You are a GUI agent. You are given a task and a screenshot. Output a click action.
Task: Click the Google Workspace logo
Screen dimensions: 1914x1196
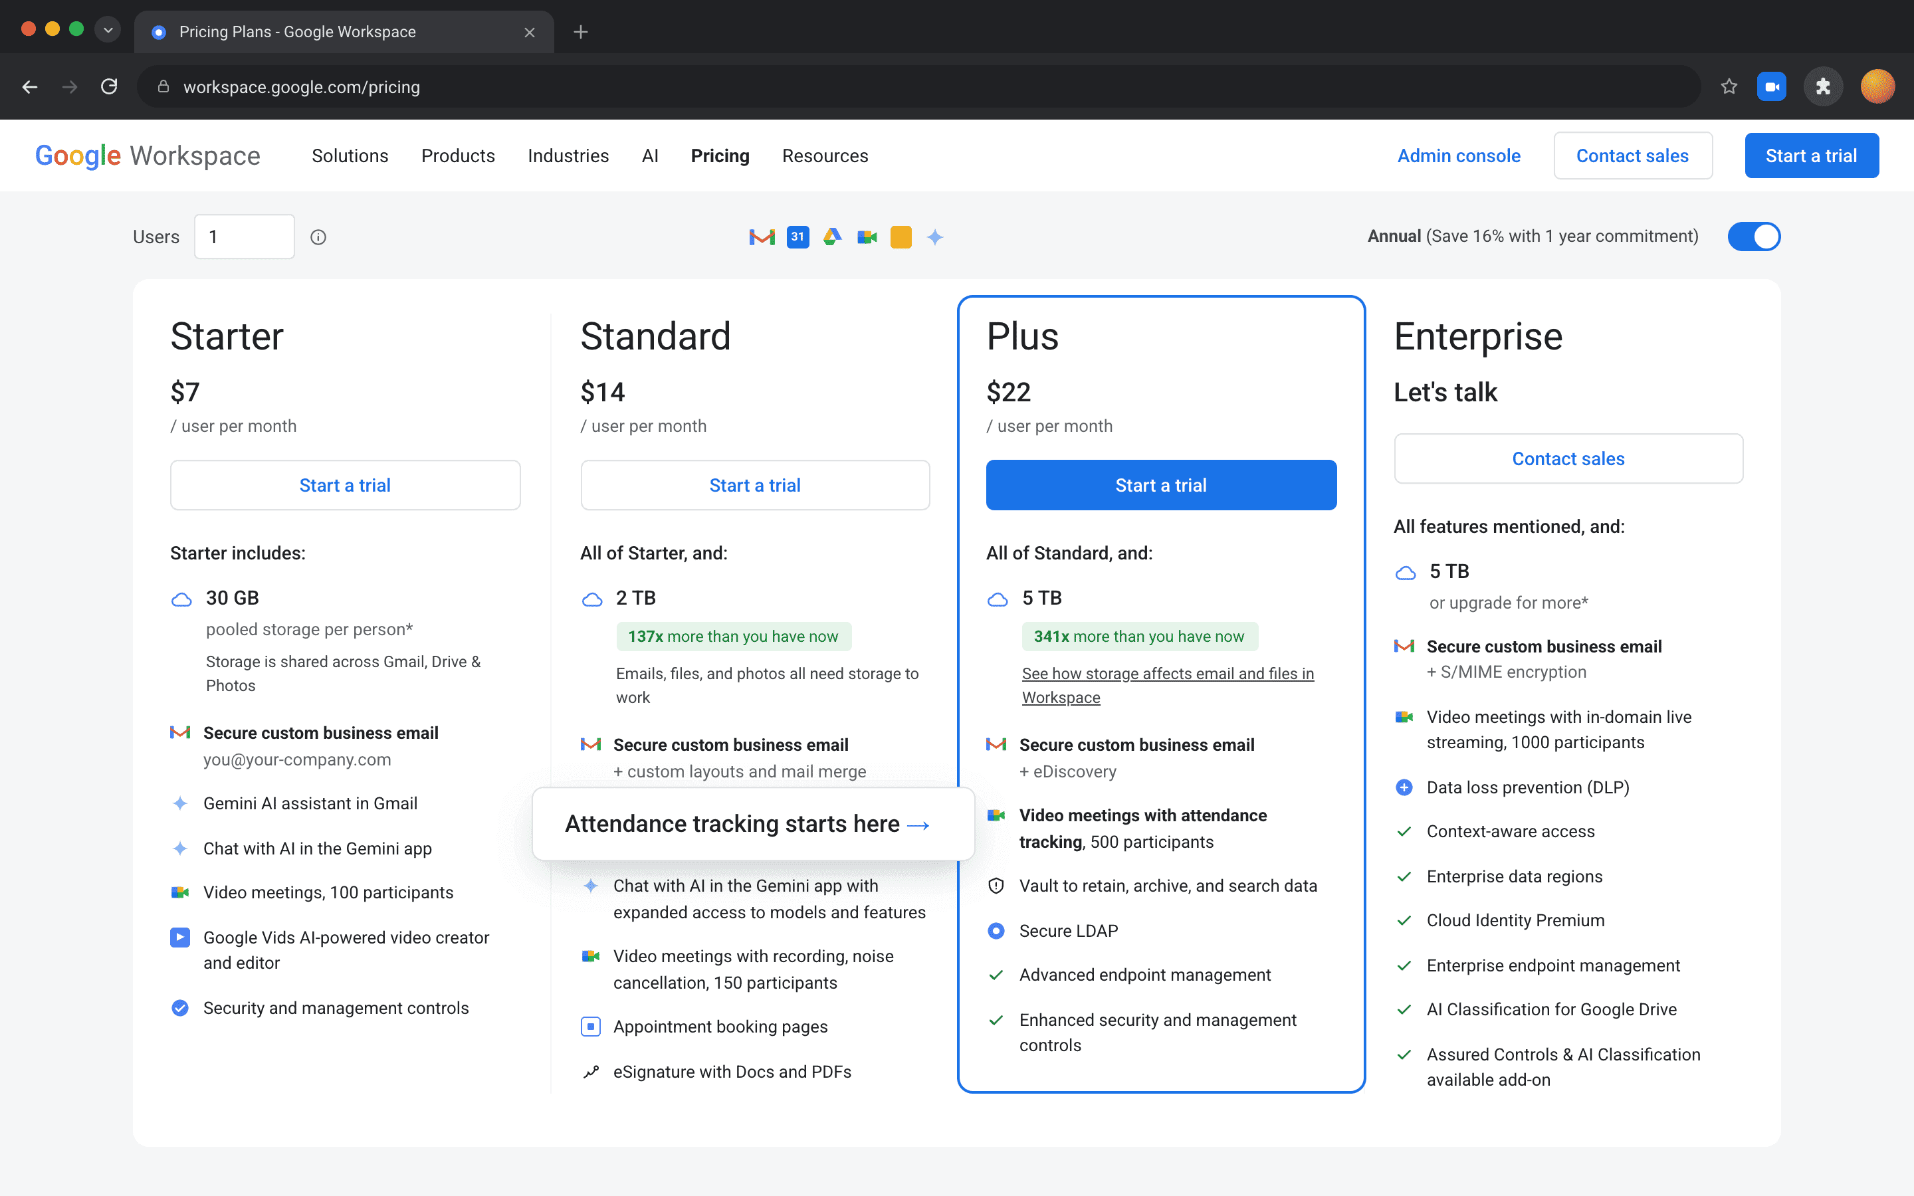(147, 156)
